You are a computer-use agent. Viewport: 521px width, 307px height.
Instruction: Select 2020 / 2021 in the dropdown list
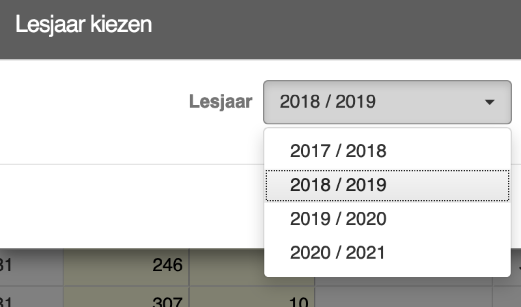coord(337,253)
